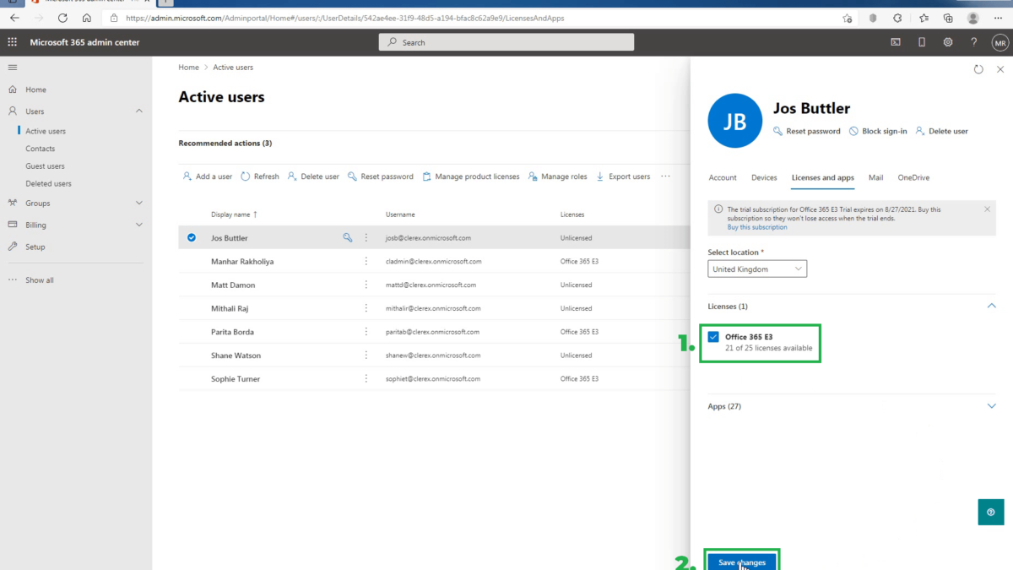
Task: Open more actions for Sophie Turner row
Action: 366,379
